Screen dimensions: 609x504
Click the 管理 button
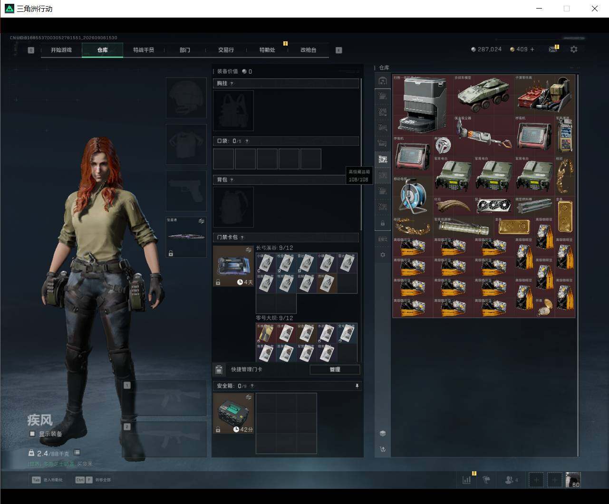335,370
